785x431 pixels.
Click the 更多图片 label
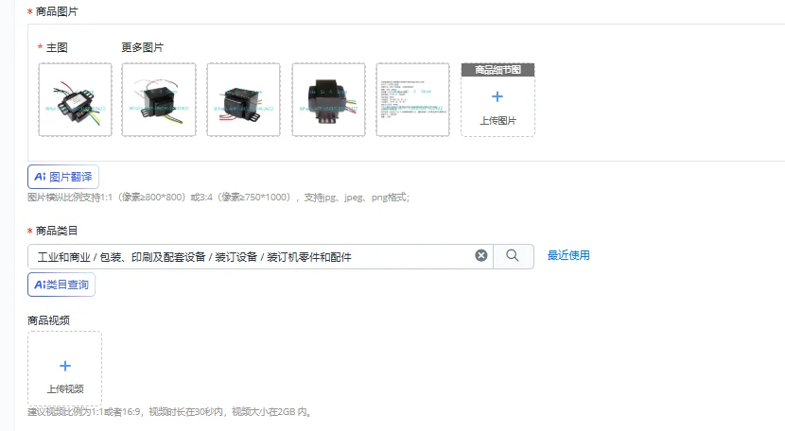pos(142,47)
